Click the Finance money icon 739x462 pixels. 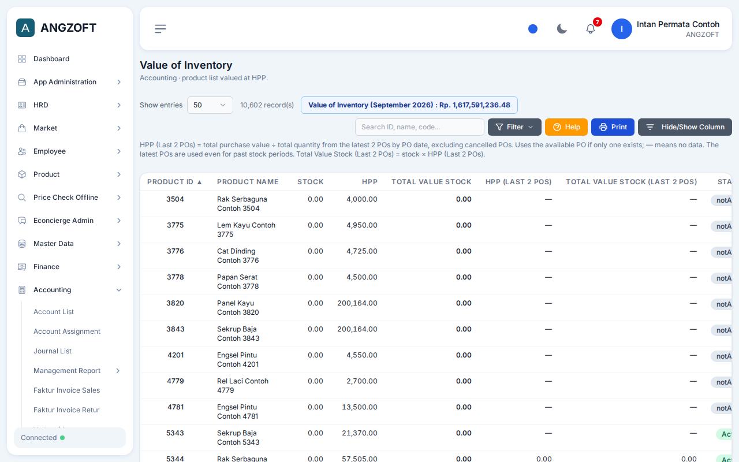pos(22,267)
